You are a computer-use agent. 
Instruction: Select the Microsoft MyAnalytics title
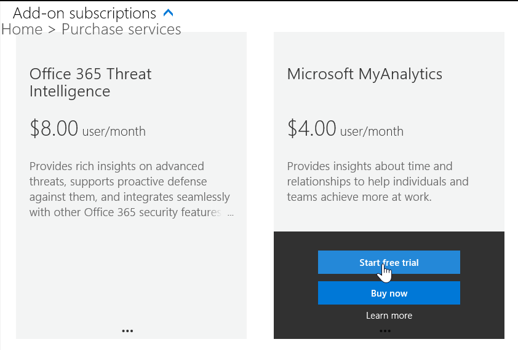364,74
